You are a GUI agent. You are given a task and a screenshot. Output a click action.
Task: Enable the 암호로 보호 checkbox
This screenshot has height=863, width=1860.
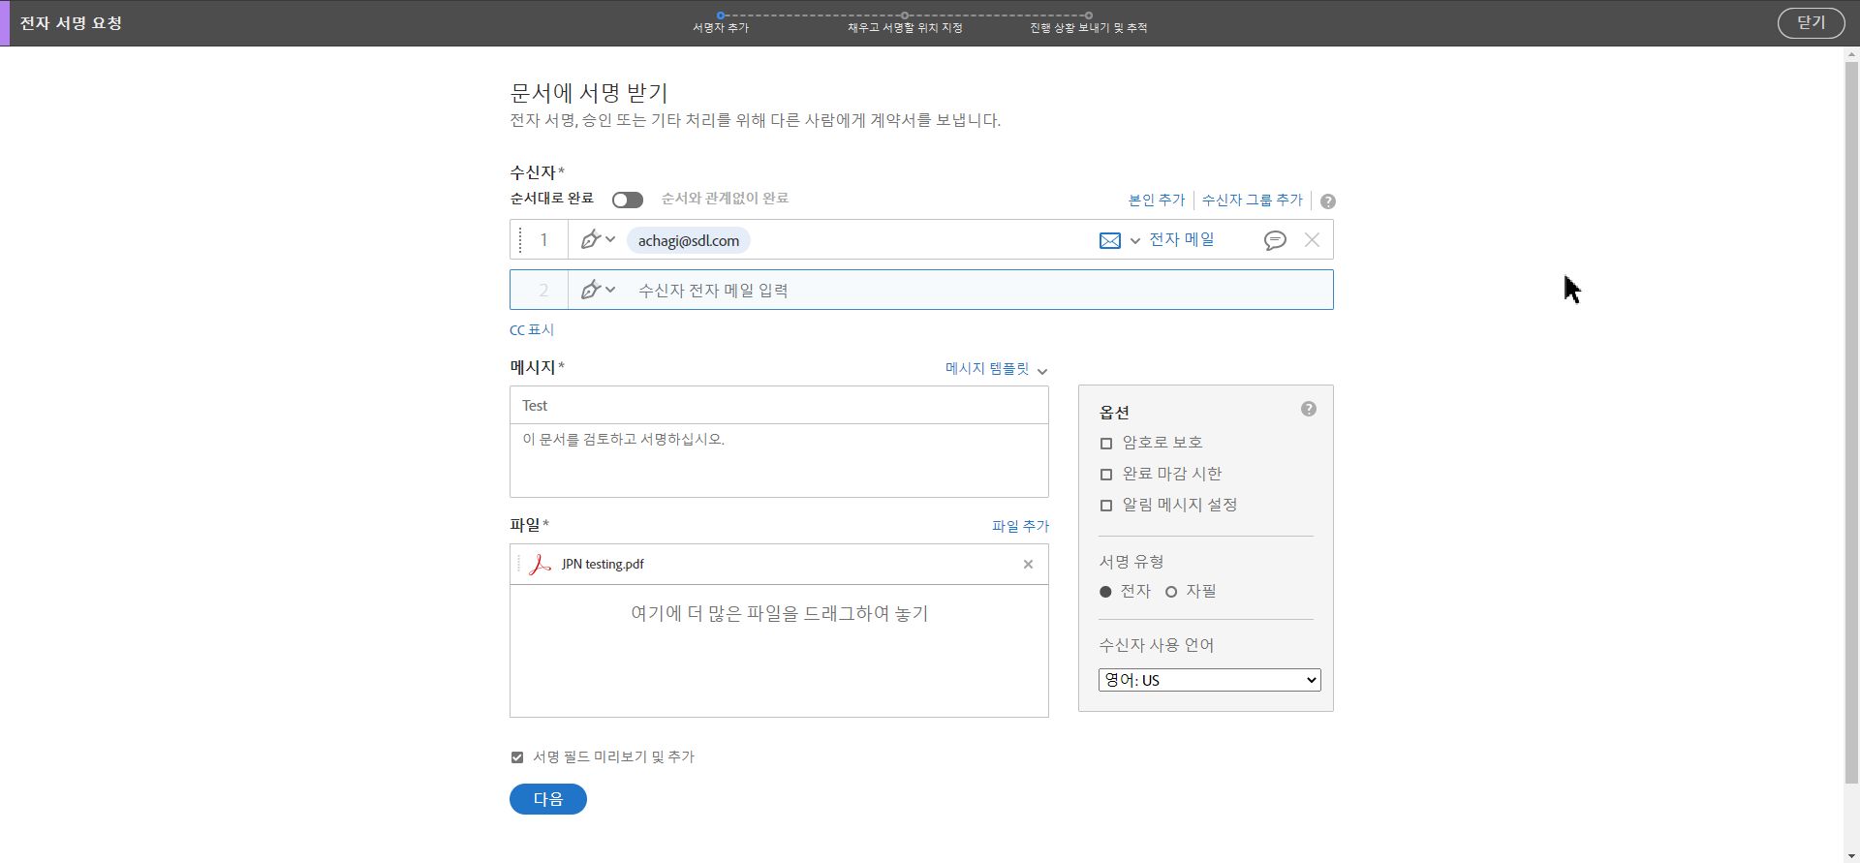click(x=1106, y=444)
